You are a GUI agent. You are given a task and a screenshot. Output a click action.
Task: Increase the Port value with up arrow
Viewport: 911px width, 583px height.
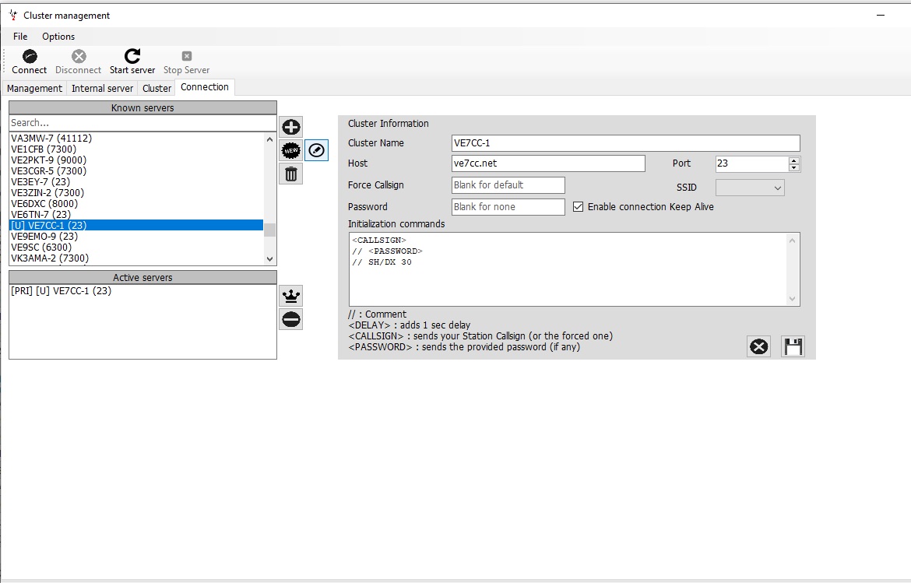(794, 160)
